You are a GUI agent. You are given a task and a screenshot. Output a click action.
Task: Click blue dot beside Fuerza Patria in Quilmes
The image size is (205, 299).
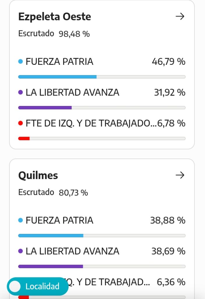[21, 220]
